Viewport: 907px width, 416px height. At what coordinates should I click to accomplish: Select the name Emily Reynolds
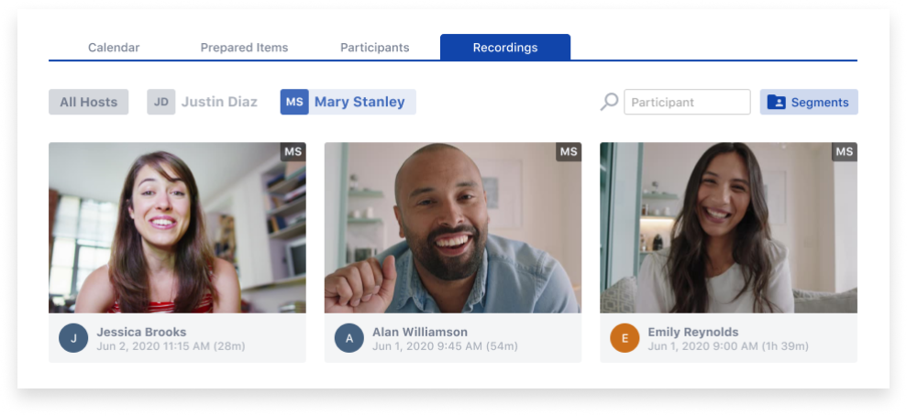click(693, 332)
